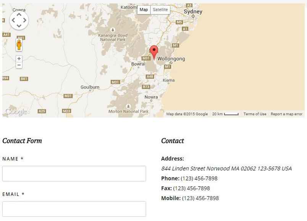Zoom in using the plus button
Screen dimensions: 307x221
coord(19,59)
